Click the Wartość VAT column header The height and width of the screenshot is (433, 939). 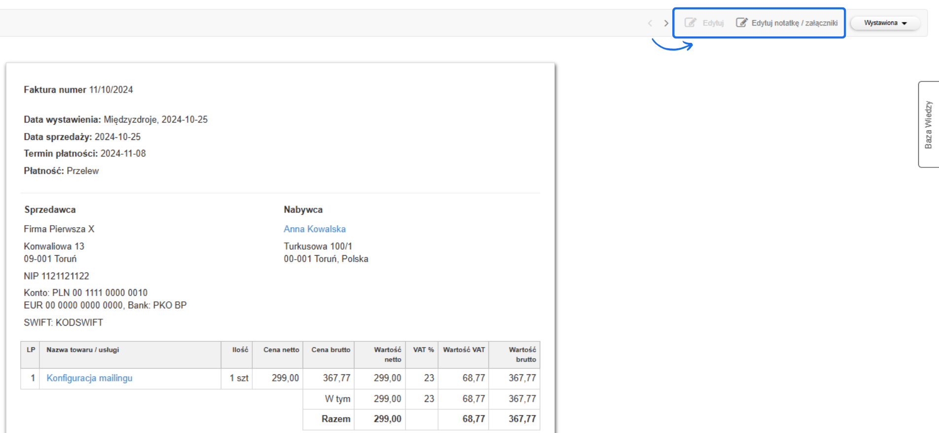[x=463, y=350]
